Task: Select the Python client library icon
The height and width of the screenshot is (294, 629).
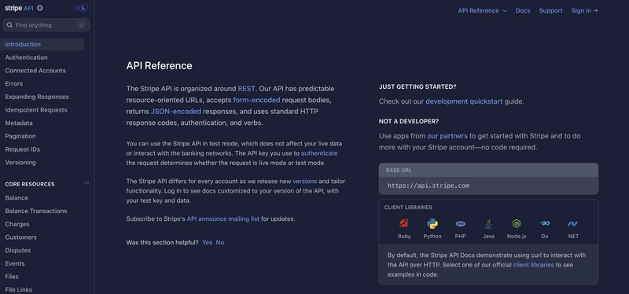Action: tap(432, 223)
